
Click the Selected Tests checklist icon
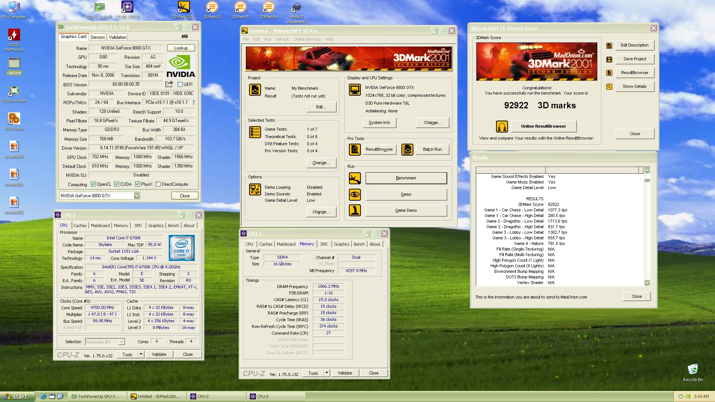click(255, 132)
